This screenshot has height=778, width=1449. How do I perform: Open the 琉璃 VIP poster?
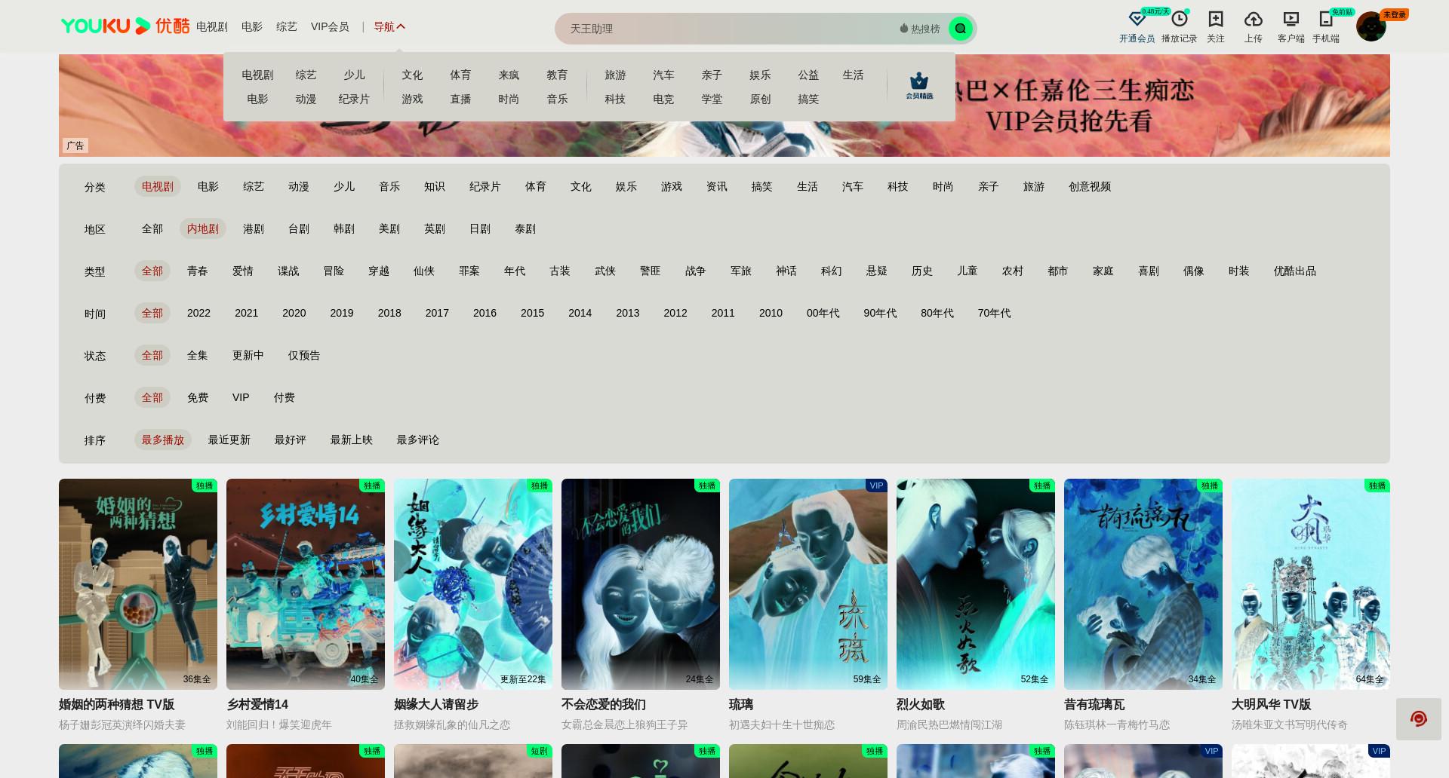pos(808,584)
